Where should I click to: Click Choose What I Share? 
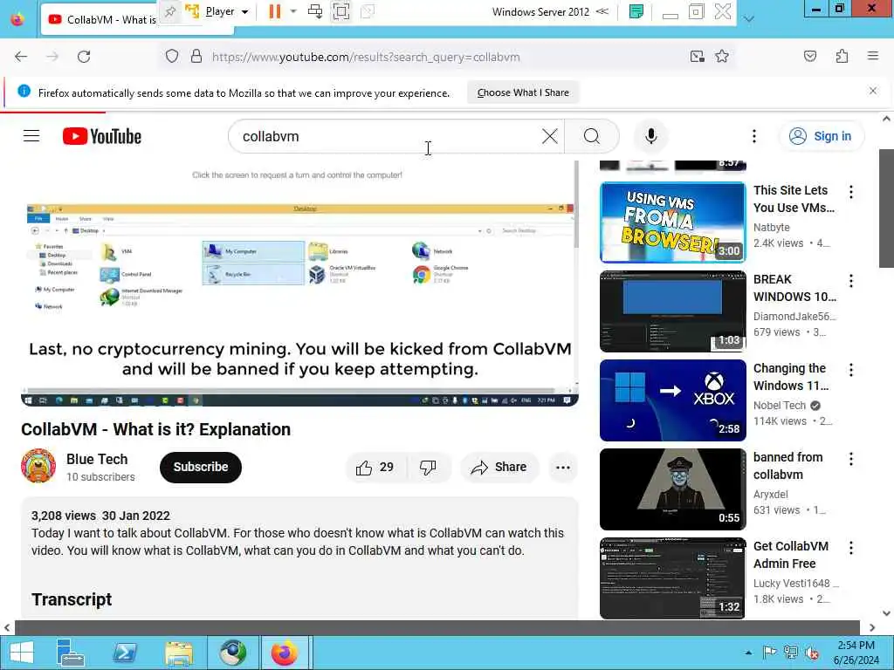(523, 92)
